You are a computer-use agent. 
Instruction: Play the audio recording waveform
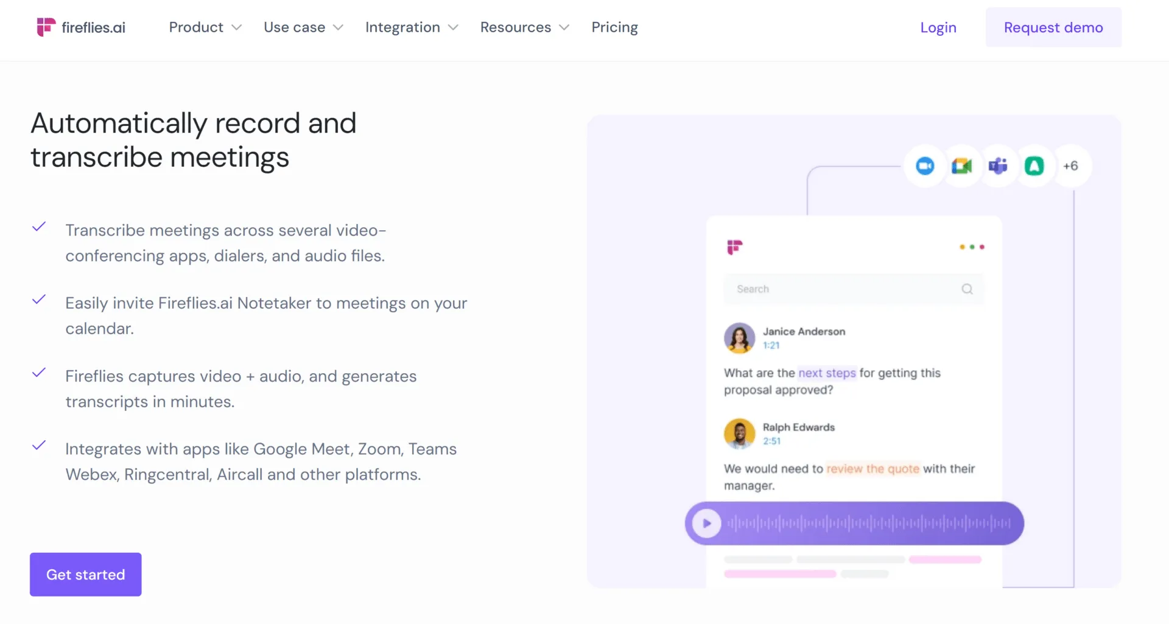pyautogui.click(x=707, y=524)
